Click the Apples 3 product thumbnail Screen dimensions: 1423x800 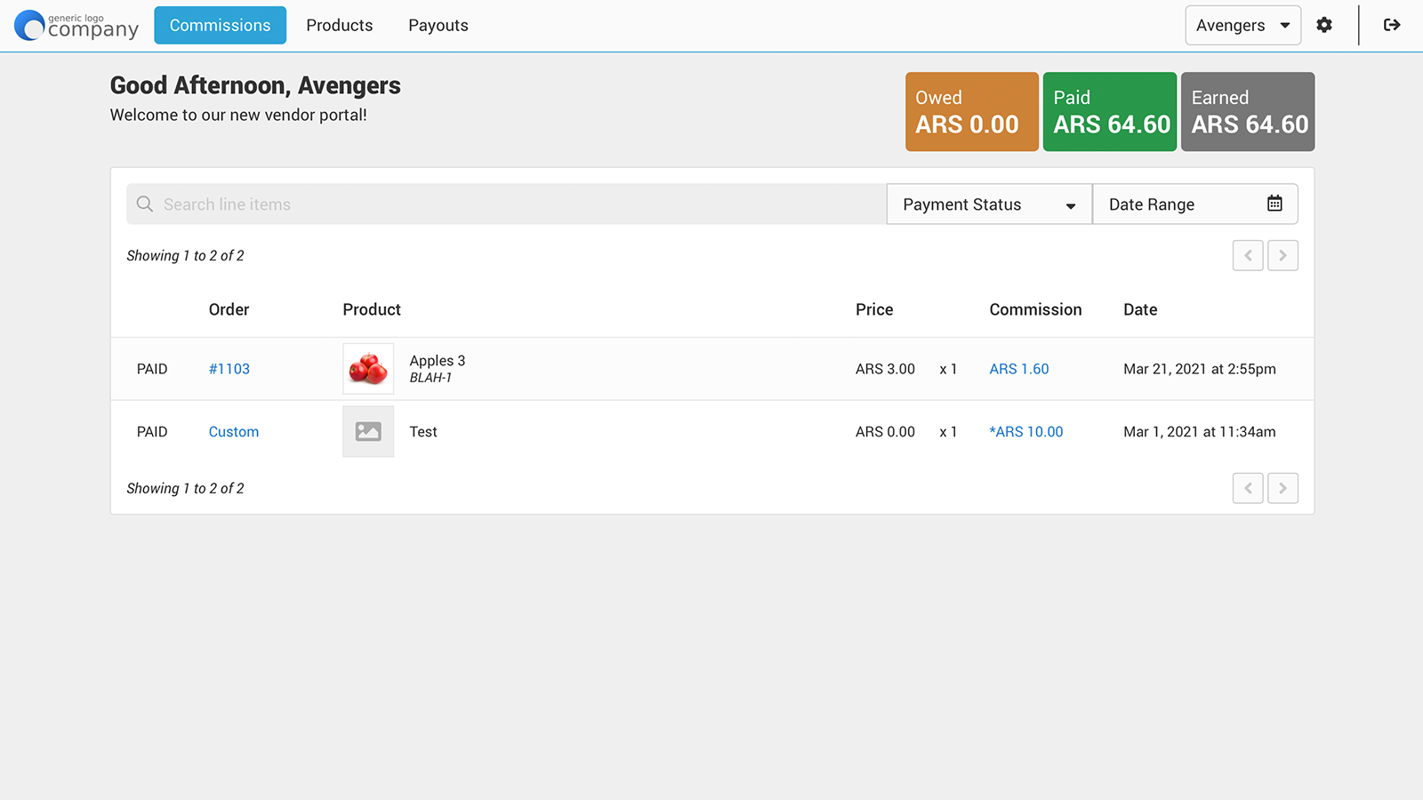pos(368,369)
